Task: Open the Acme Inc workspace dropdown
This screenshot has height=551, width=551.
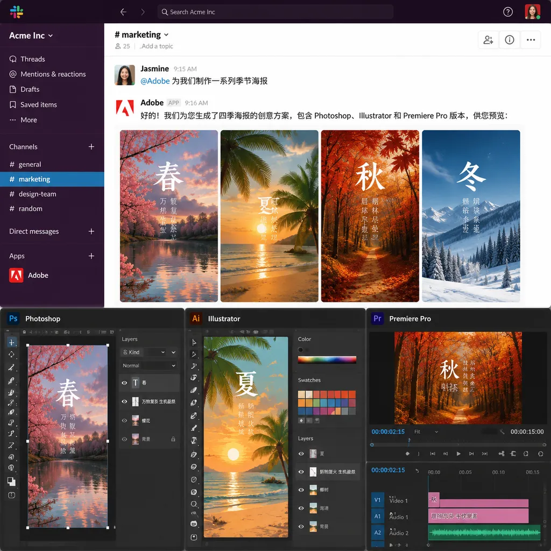Action: [x=31, y=36]
